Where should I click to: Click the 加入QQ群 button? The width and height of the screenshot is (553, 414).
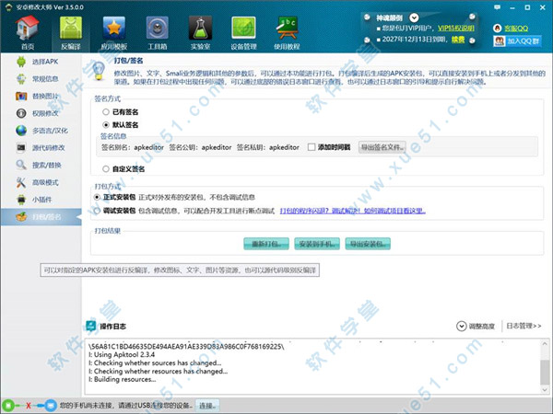point(517,41)
